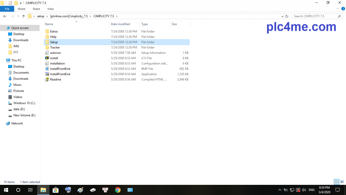Open the address bar history dropdown
The height and width of the screenshot is (195, 346).
[282, 16]
